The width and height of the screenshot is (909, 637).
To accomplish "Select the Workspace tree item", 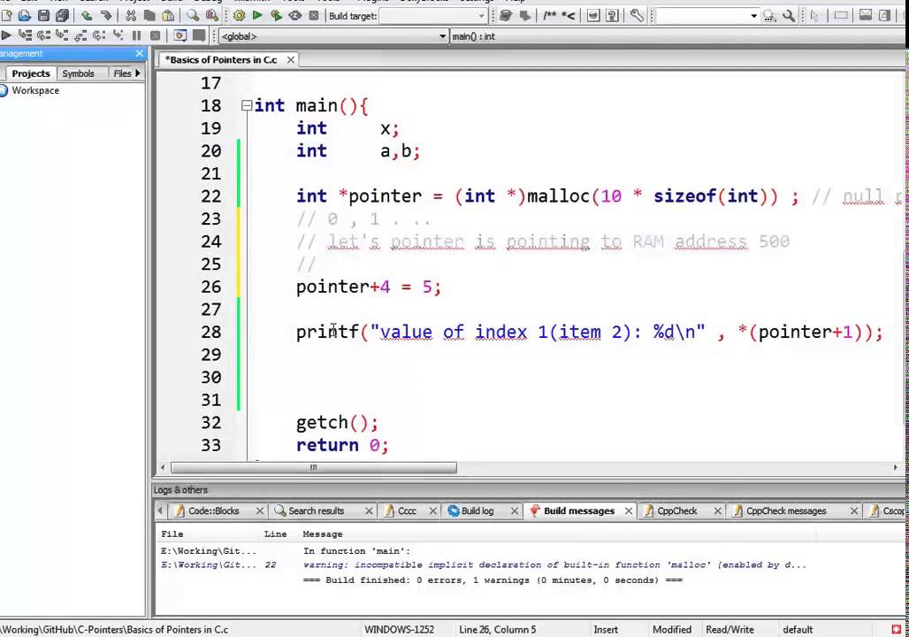I will click(x=35, y=90).
